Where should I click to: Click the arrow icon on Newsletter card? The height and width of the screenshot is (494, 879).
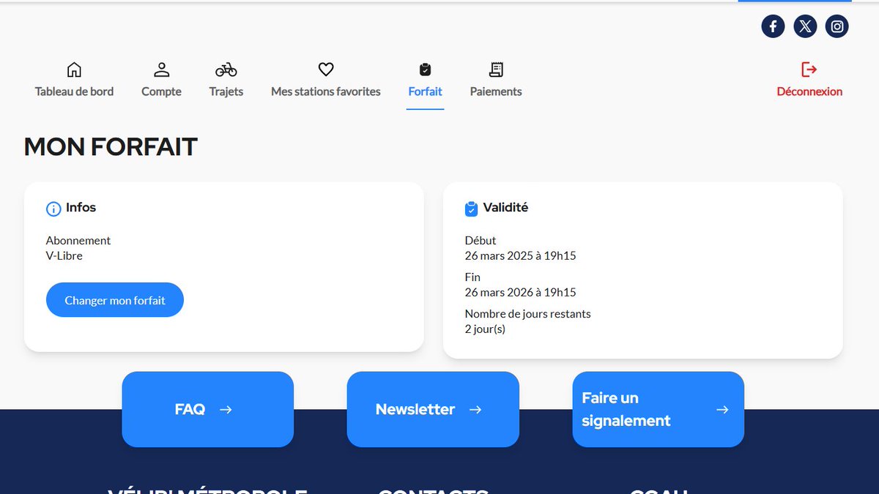tap(475, 410)
